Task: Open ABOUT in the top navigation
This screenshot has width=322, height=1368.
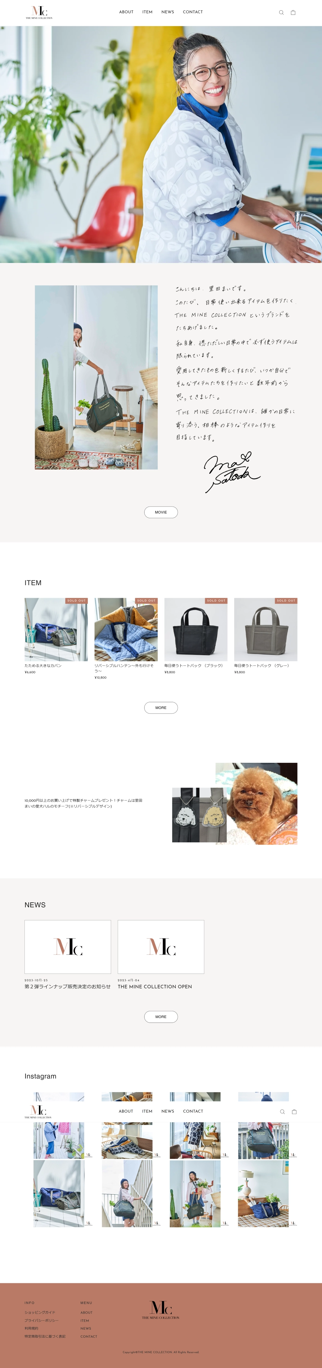Action: click(126, 12)
